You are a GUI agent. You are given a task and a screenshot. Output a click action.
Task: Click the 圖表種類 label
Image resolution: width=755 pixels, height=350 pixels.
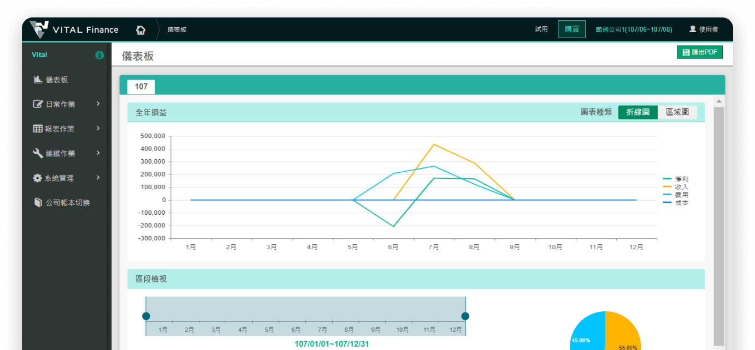pyautogui.click(x=597, y=112)
